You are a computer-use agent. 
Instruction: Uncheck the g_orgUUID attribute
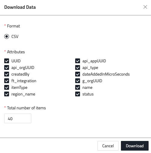pyautogui.click(x=78, y=81)
